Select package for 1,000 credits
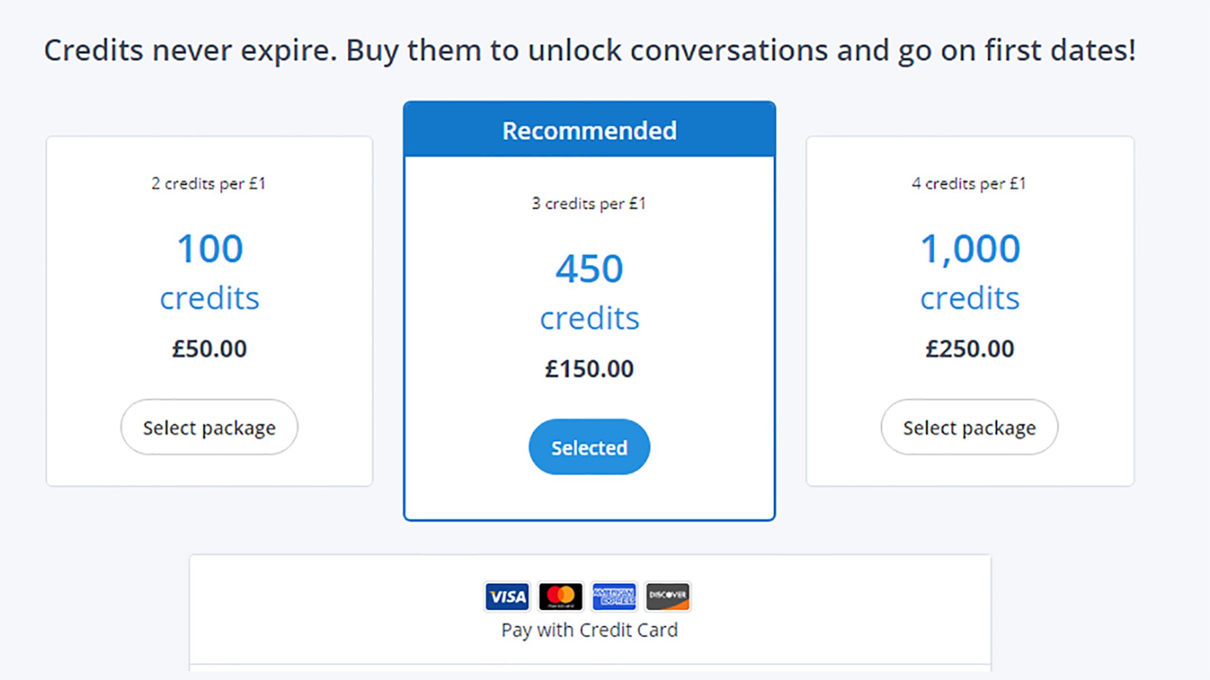The height and width of the screenshot is (680, 1210). 969,427
